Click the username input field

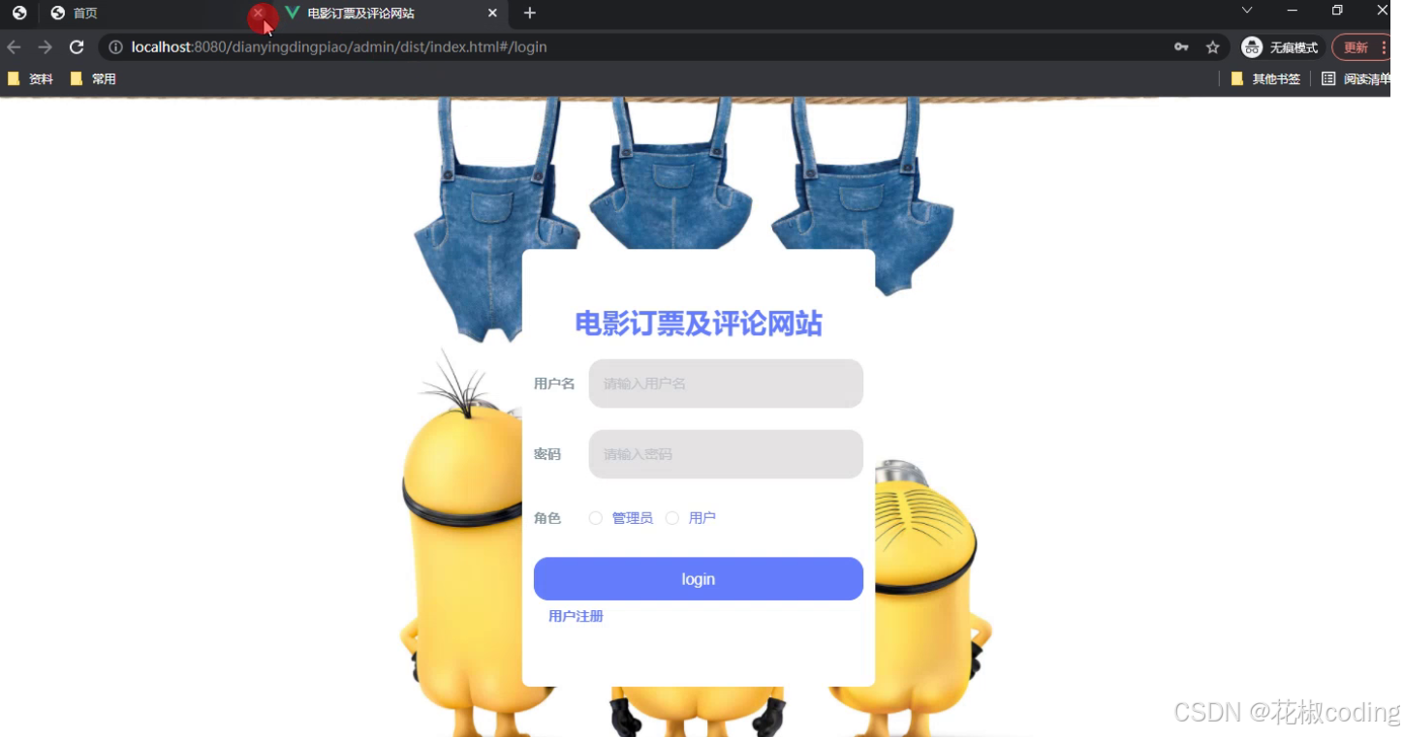tap(725, 384)
